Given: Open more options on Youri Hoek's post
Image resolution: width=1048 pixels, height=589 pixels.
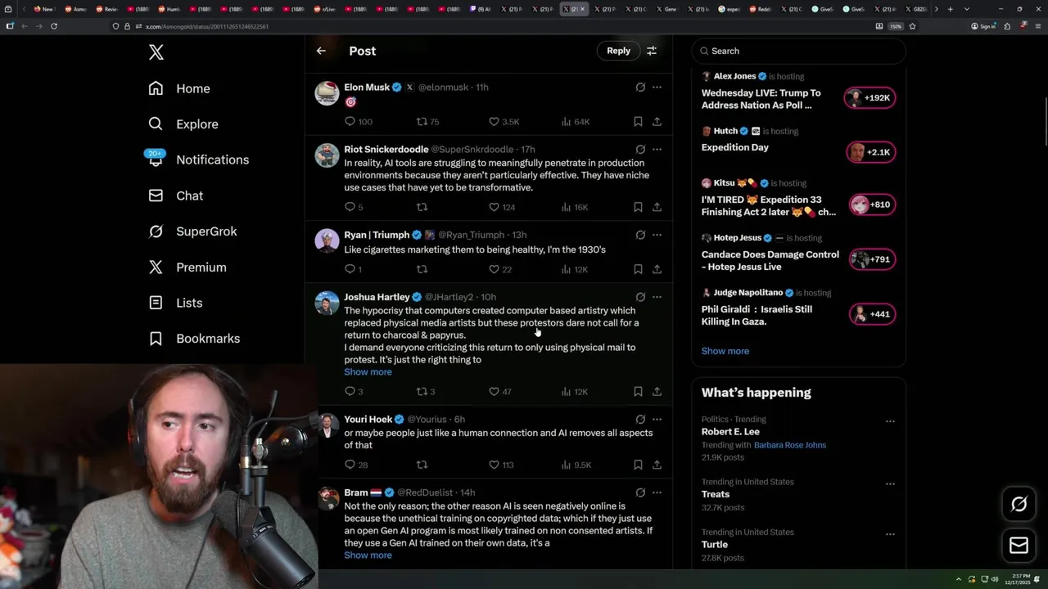Looking at the screenshot, I should (x=657, y=420).
